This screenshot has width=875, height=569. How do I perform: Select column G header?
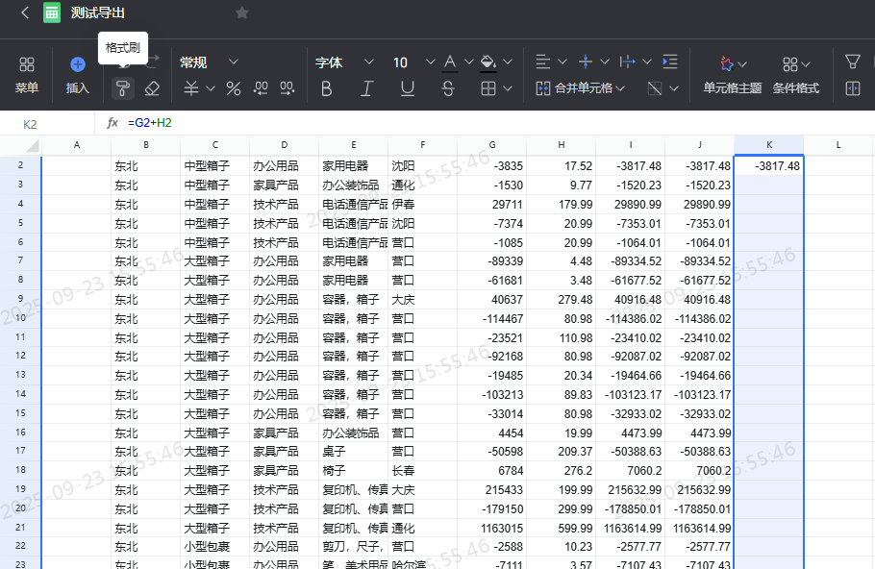492,145
